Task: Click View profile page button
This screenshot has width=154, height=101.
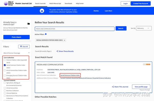Action: pos(141,87)
